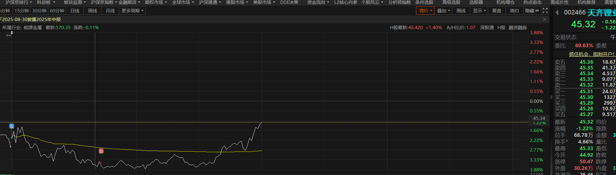The image size is (616, 175).
Task: Switch to 15分钟 period tab
Action: tap(22, 11)
